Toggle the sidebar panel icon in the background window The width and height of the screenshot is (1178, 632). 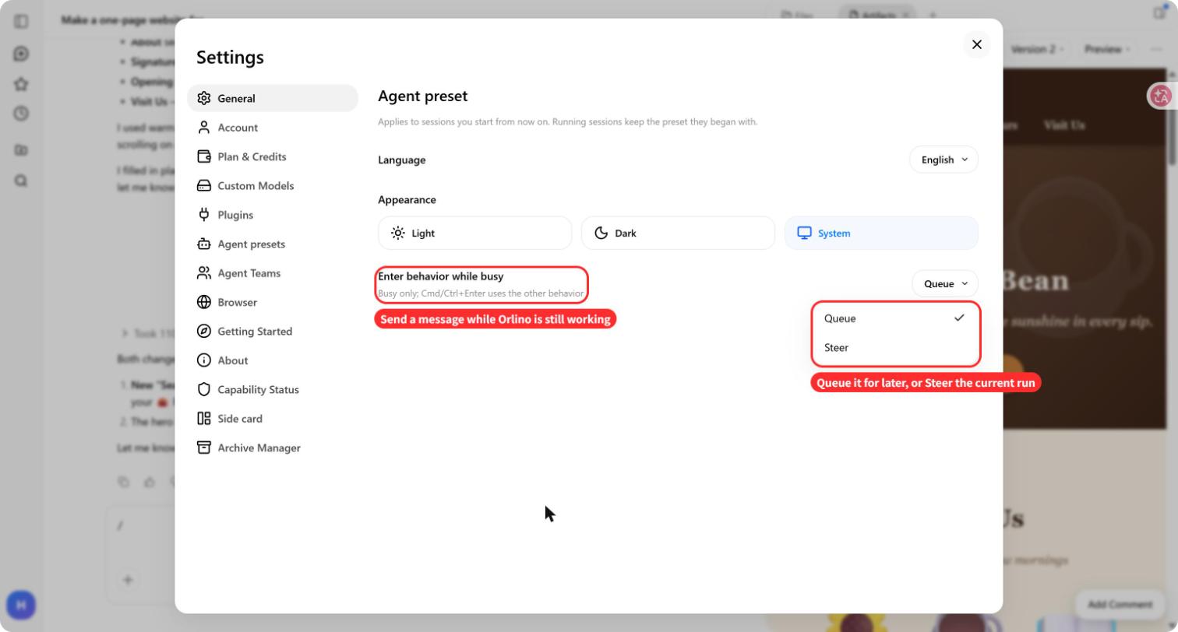[x=21, y=21]
